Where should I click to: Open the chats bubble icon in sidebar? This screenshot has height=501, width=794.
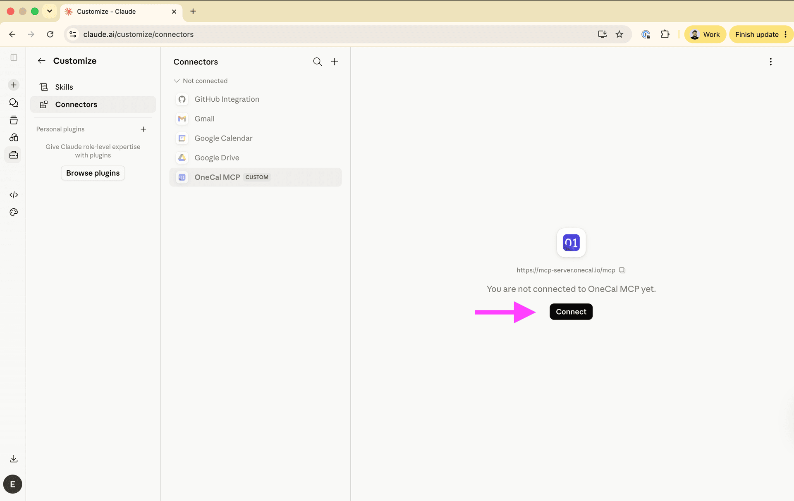tap(14, 103)
